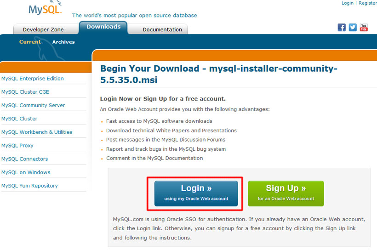Open the MySQL Cluster sidebar link
Viewport: 377px width, 250px height.
tap(19, 119)
